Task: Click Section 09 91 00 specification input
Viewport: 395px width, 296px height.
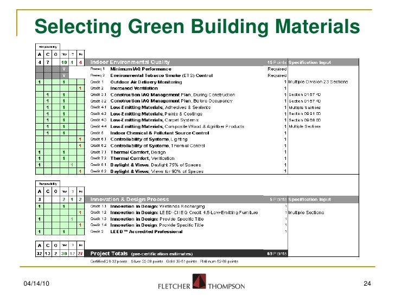Action: 304,114
